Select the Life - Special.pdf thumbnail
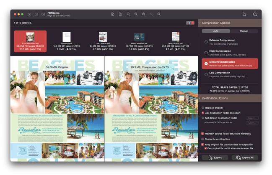Screen dimensions: 272x175 click(x=103, y=37)
